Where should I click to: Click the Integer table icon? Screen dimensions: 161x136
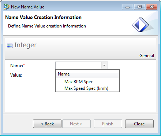10,46
